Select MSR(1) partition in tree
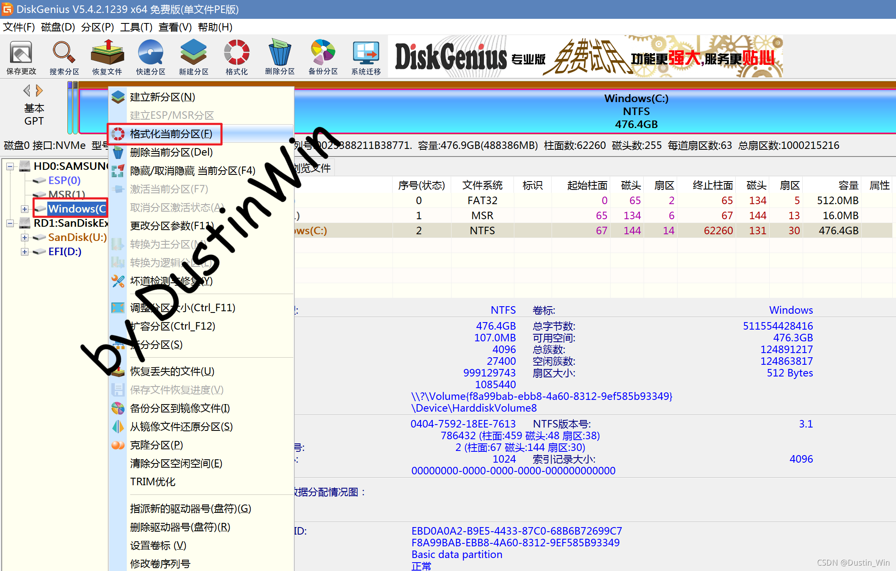Viewport: 896px width, 571px height. pyautogui.click(x=67, y=195)
